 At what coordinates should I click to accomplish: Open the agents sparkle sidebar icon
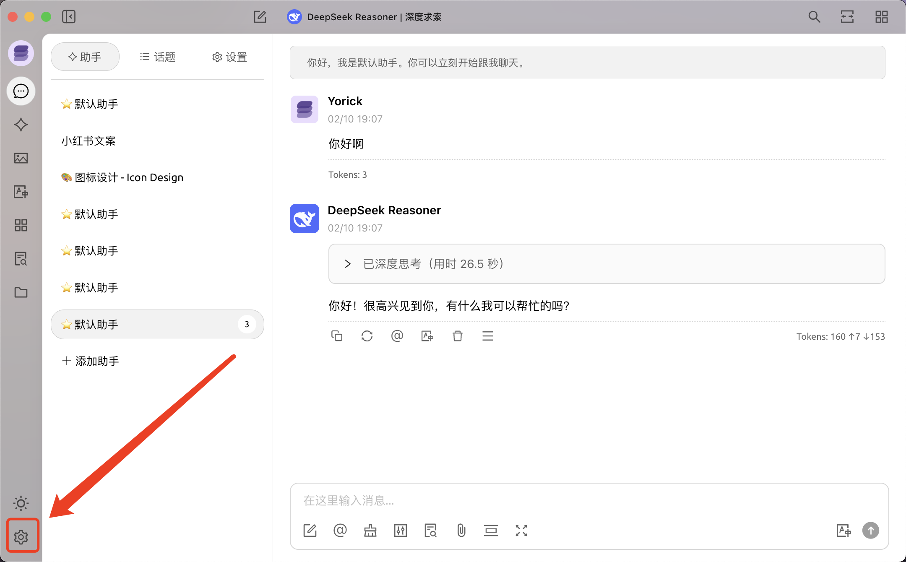(x=21, y=125)
